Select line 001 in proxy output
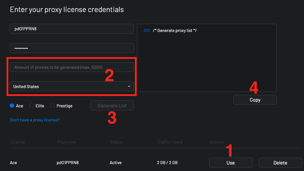This screenshot has width=304, height=171. (147, 31)
